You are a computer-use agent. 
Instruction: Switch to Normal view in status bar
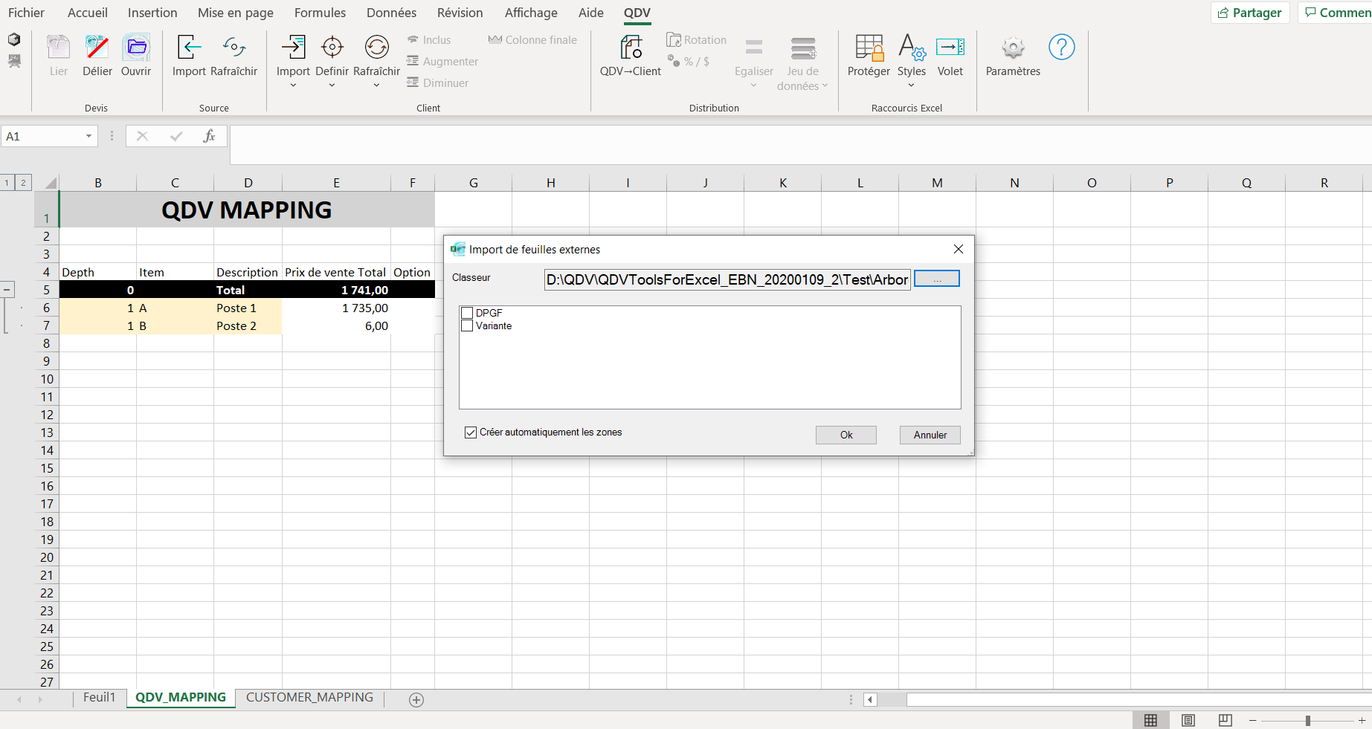click(1150, 720)
